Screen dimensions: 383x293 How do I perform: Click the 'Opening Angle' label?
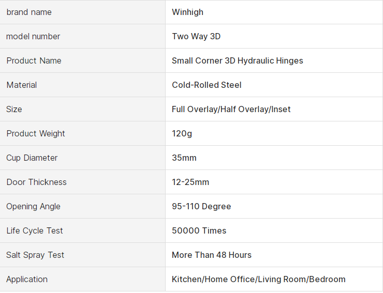click(33, 206)
